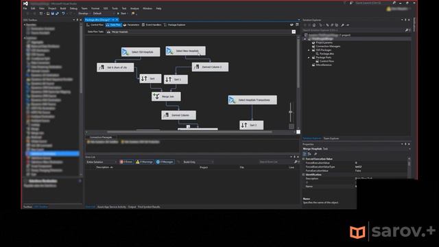439x247 pixels.
Task: Toggle the Errors filter in Error List
Action: [126, 162]
